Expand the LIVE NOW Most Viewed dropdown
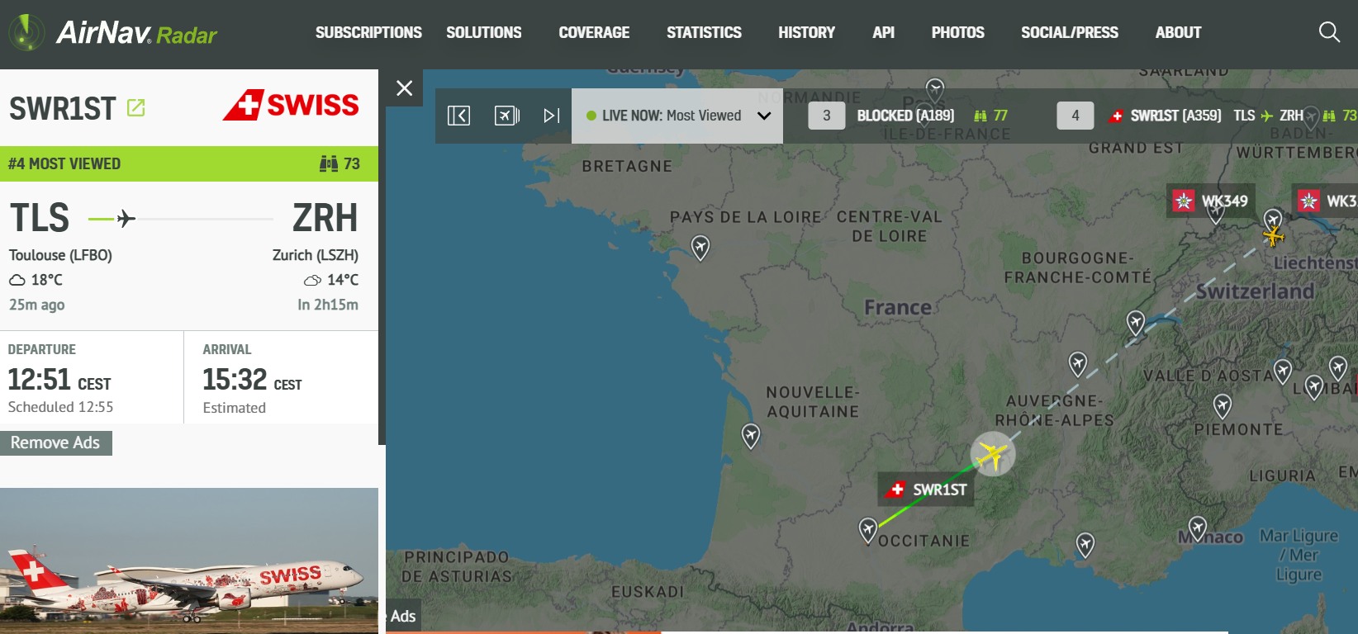The image size is (1358, 634). 677,116
